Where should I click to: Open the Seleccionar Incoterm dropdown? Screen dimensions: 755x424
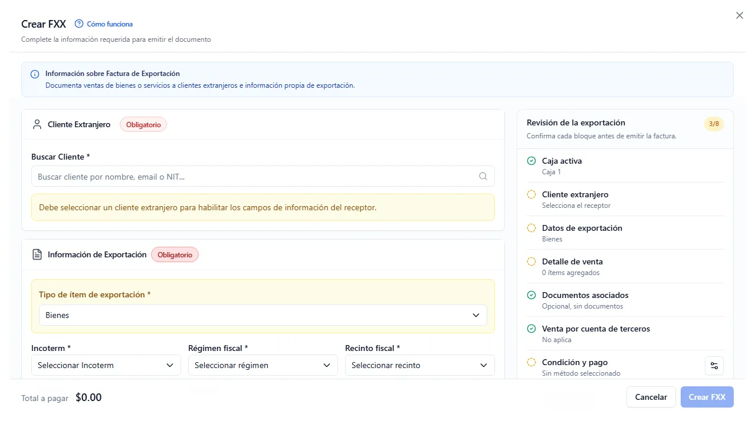pos(106,365)
